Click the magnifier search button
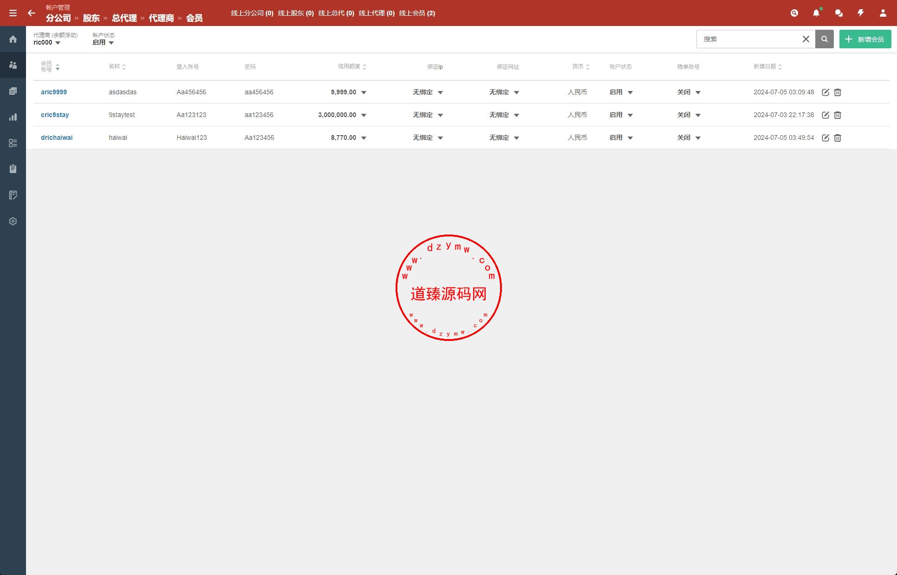Screen dimensions: 897x575 point(825,39)
